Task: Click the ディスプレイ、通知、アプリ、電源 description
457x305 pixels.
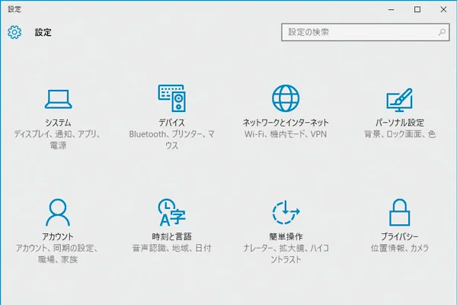Action: [58, 140]
